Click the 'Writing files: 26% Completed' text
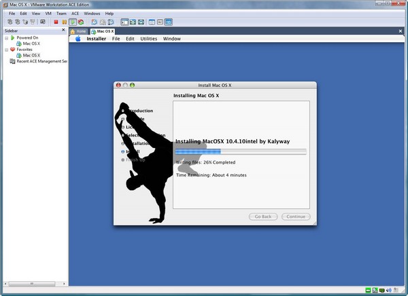The image size is (408, 296). [x=205, y=162]
